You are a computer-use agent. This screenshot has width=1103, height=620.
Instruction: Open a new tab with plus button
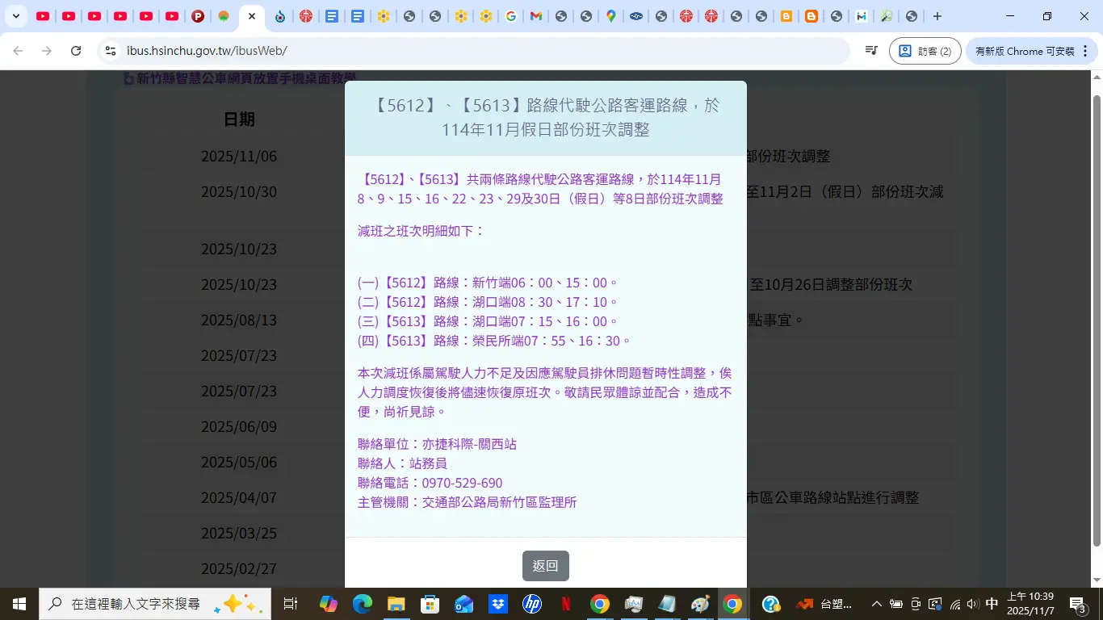coord(937,16)
